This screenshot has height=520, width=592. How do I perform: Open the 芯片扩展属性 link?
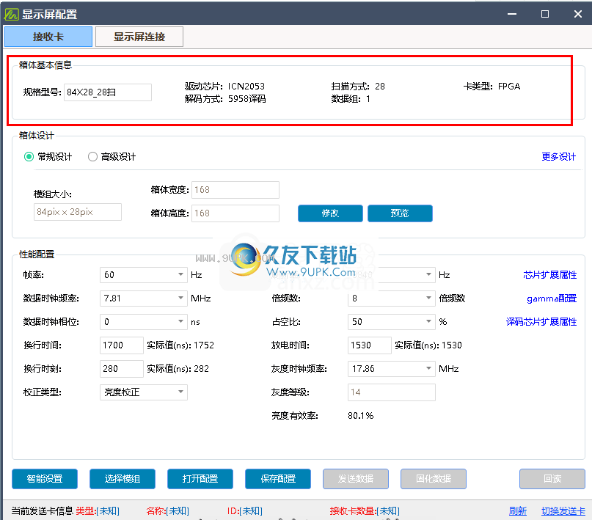click(x=549, y=275)
